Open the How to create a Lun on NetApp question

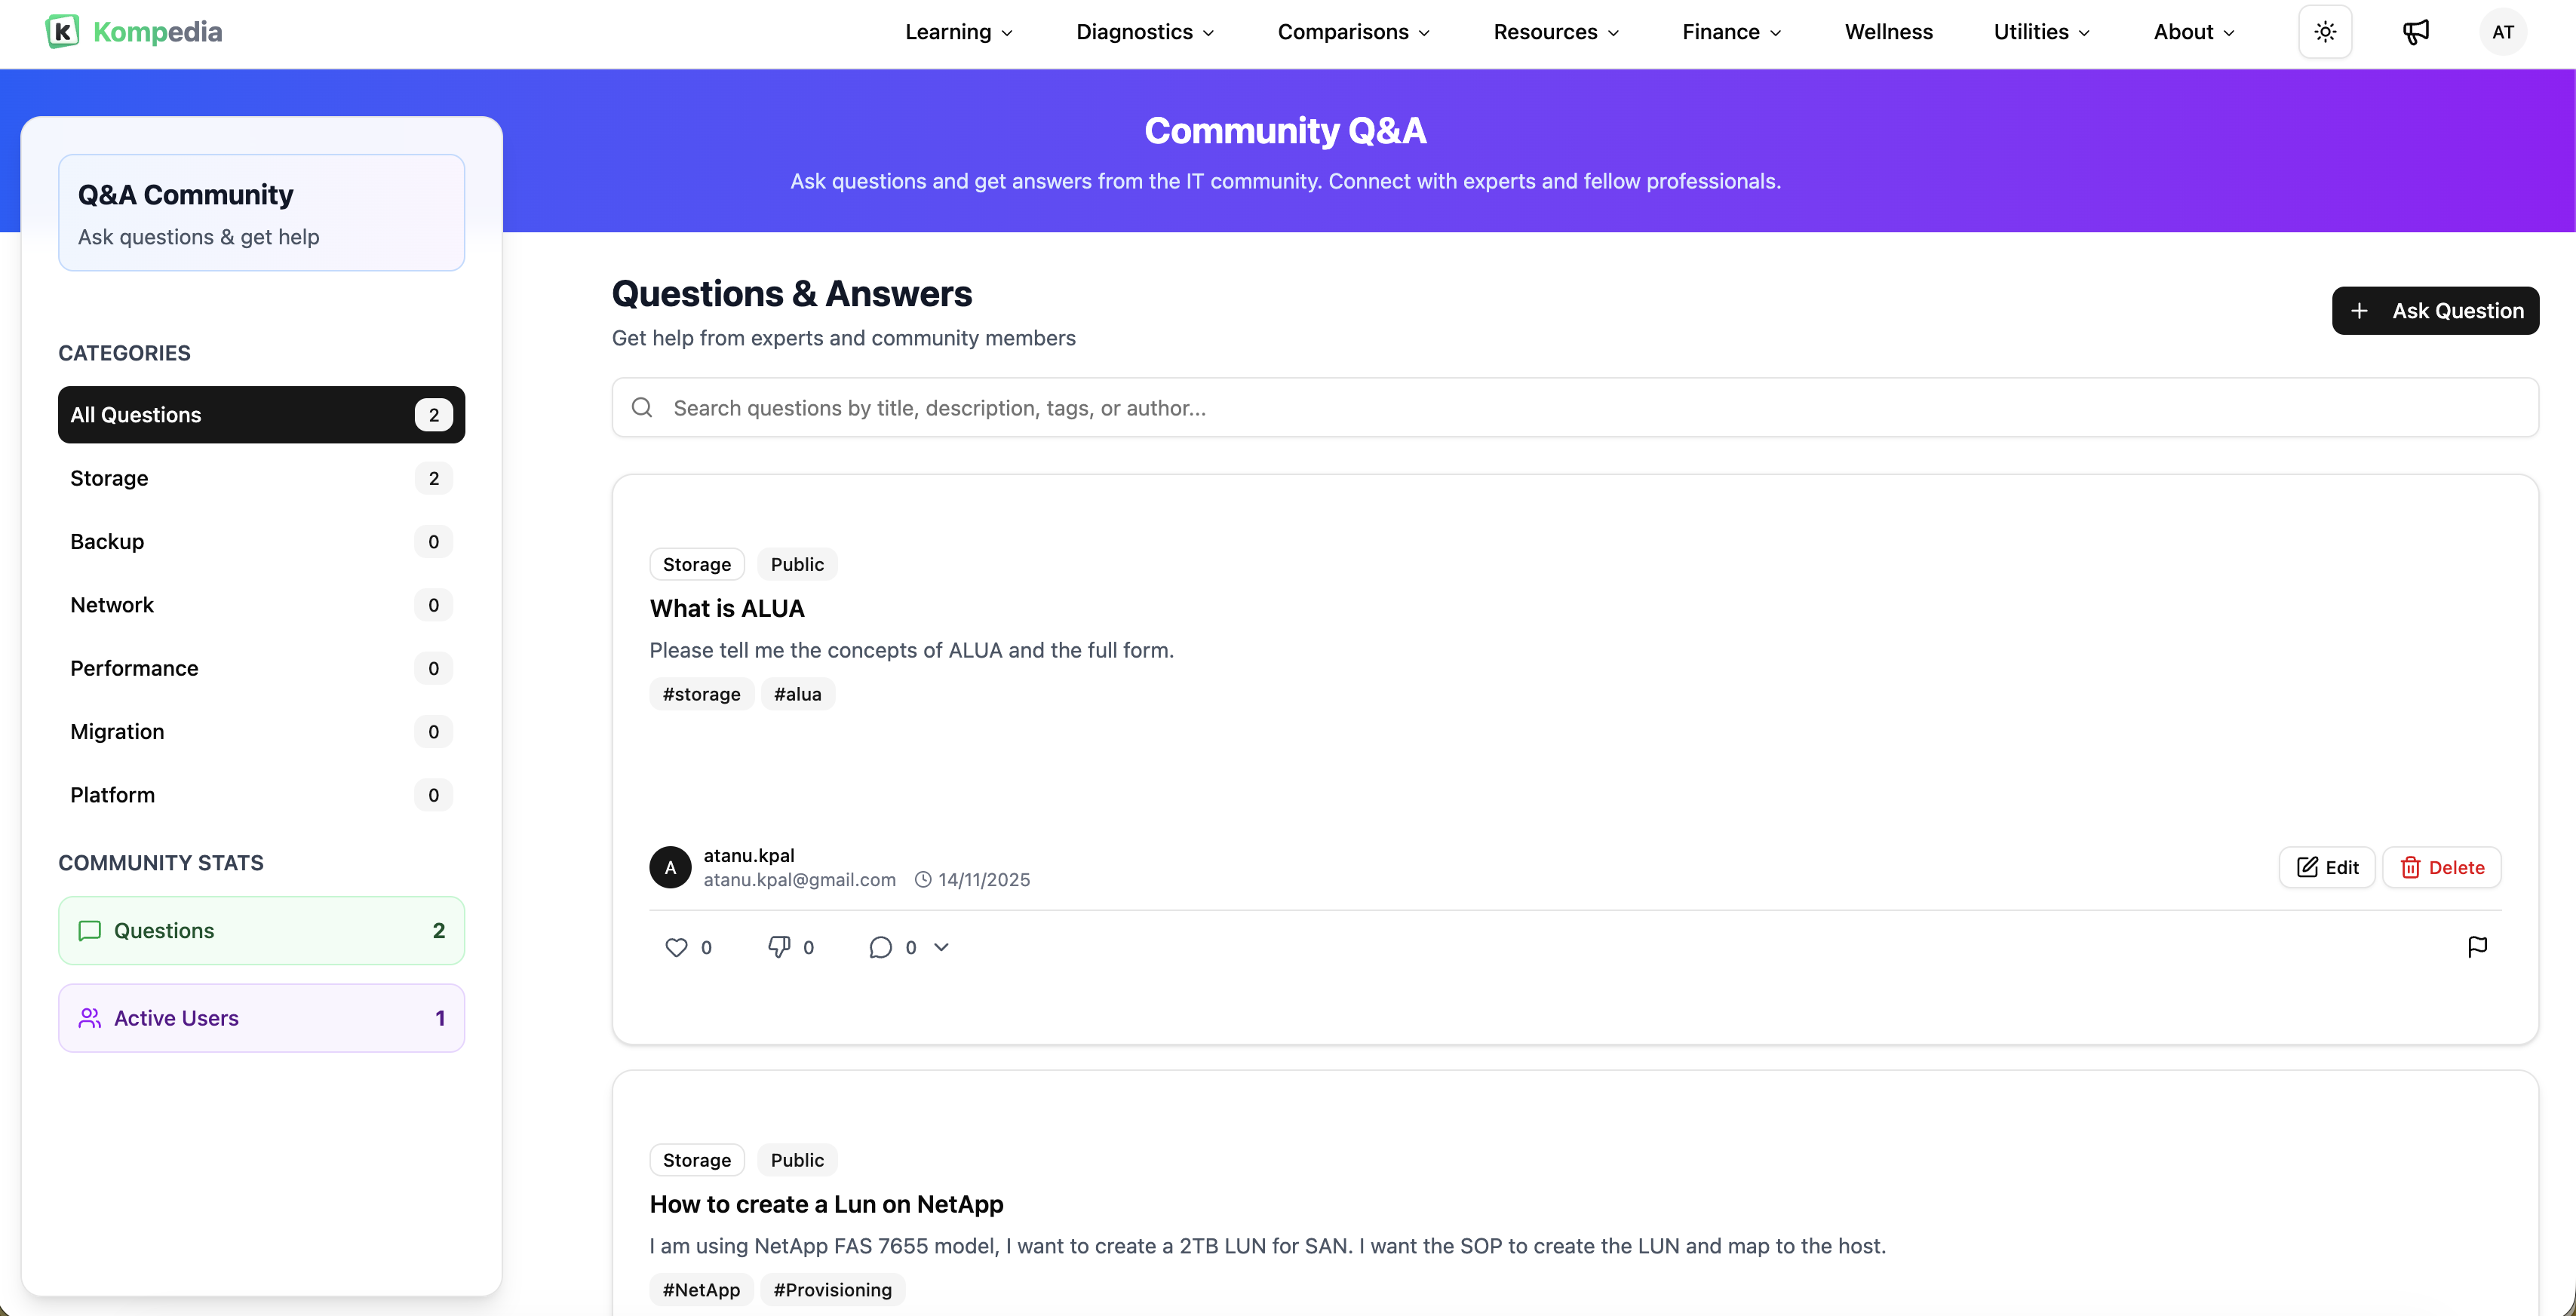[826, 1204]
